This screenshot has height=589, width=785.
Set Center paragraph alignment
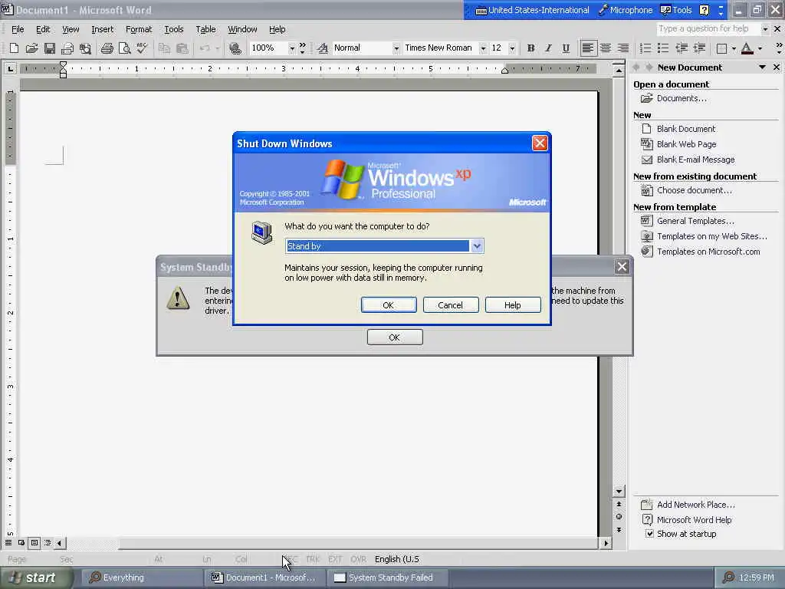(x=606, y=48)
